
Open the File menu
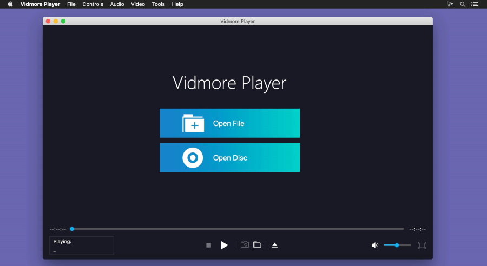tap(71, 4)
